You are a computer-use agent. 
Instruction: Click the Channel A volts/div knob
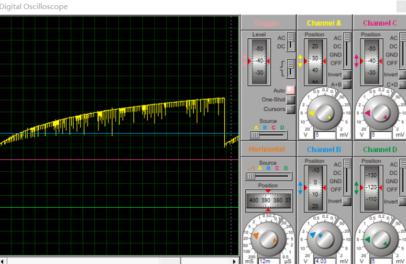[320, 113]
